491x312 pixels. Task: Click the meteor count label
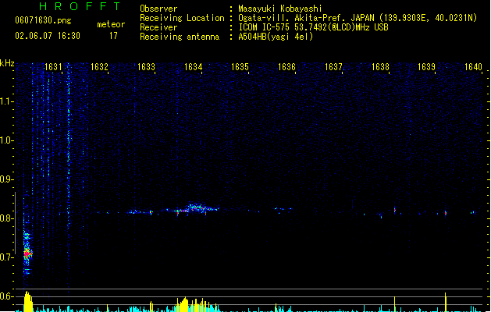click(x=111, y=24)
